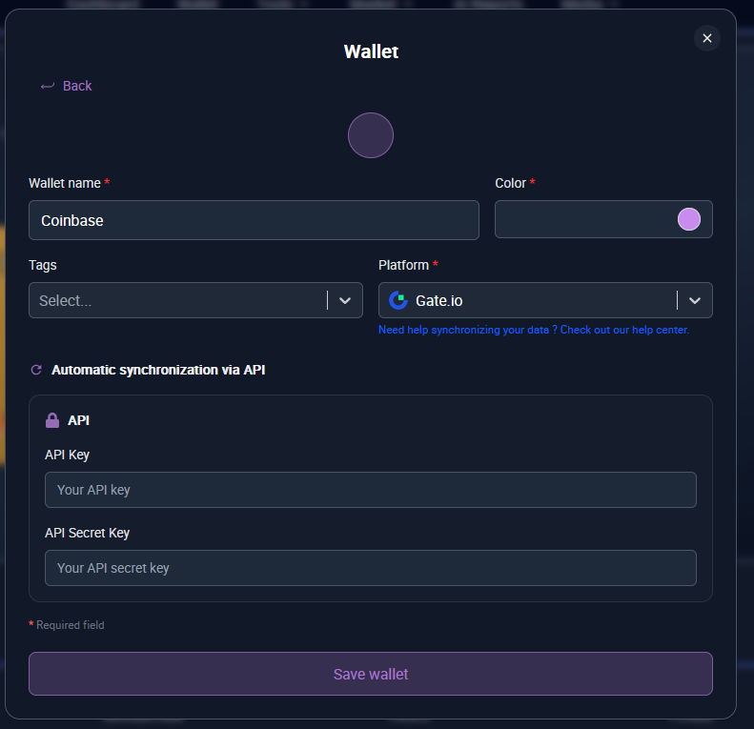Expand the Tags dropdown chevron
The image size is (754, 729).
pos(345,300)
